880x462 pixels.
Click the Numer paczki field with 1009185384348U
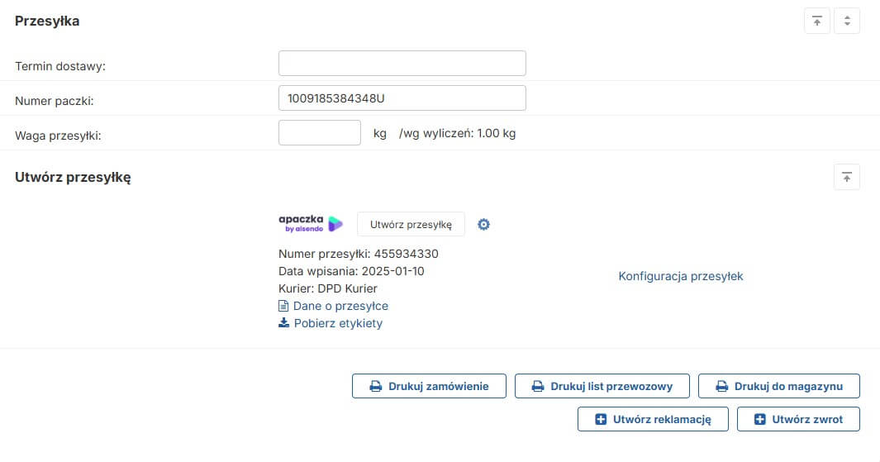tap(402, 98)
